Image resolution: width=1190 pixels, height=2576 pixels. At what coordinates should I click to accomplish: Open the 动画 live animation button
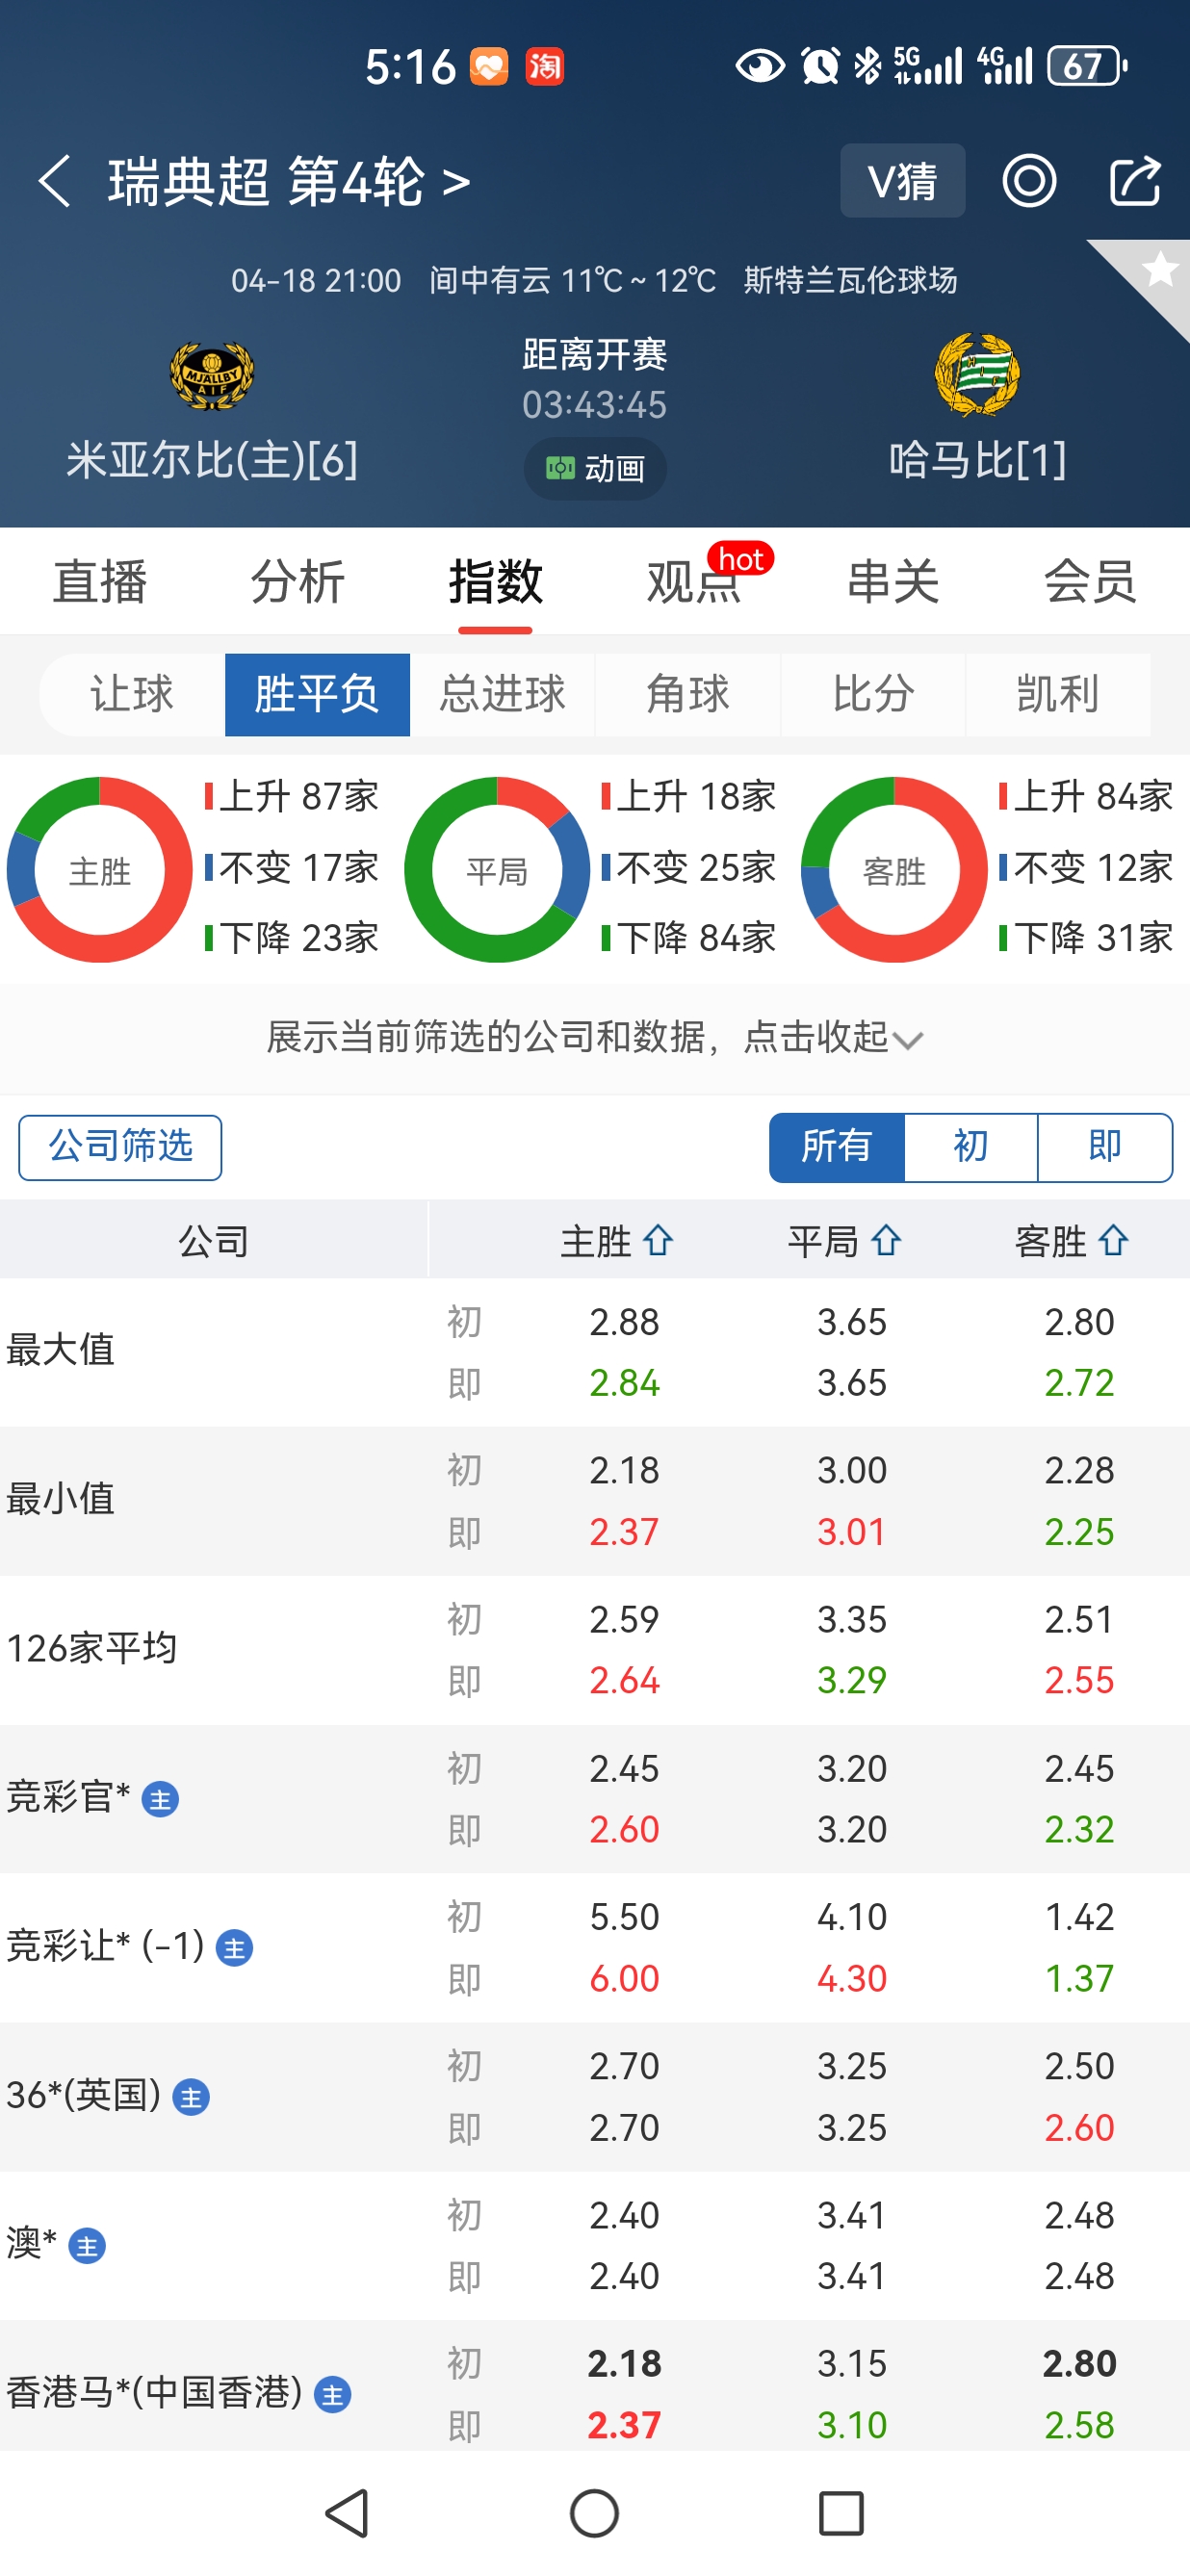(x=595, y=468)
